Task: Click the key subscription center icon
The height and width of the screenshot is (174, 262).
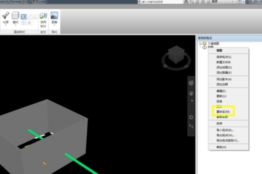Action: (192, 2)
